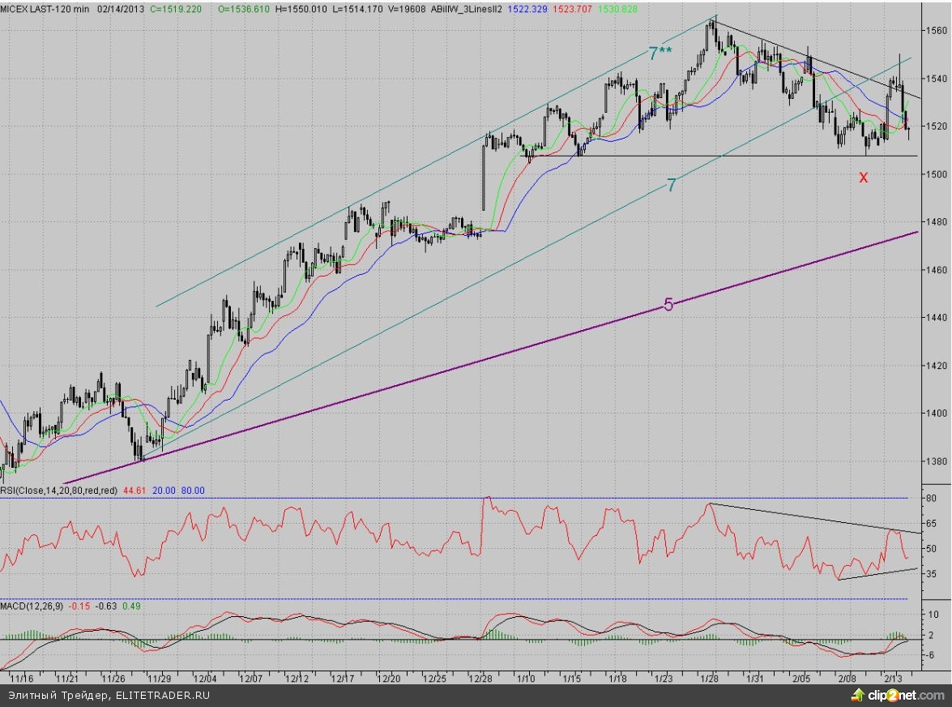The width and height of the screenshot is (952, 707).
Task: Click the 1500 price axis label
Action: pyautogui.click(x=937, y=174)
